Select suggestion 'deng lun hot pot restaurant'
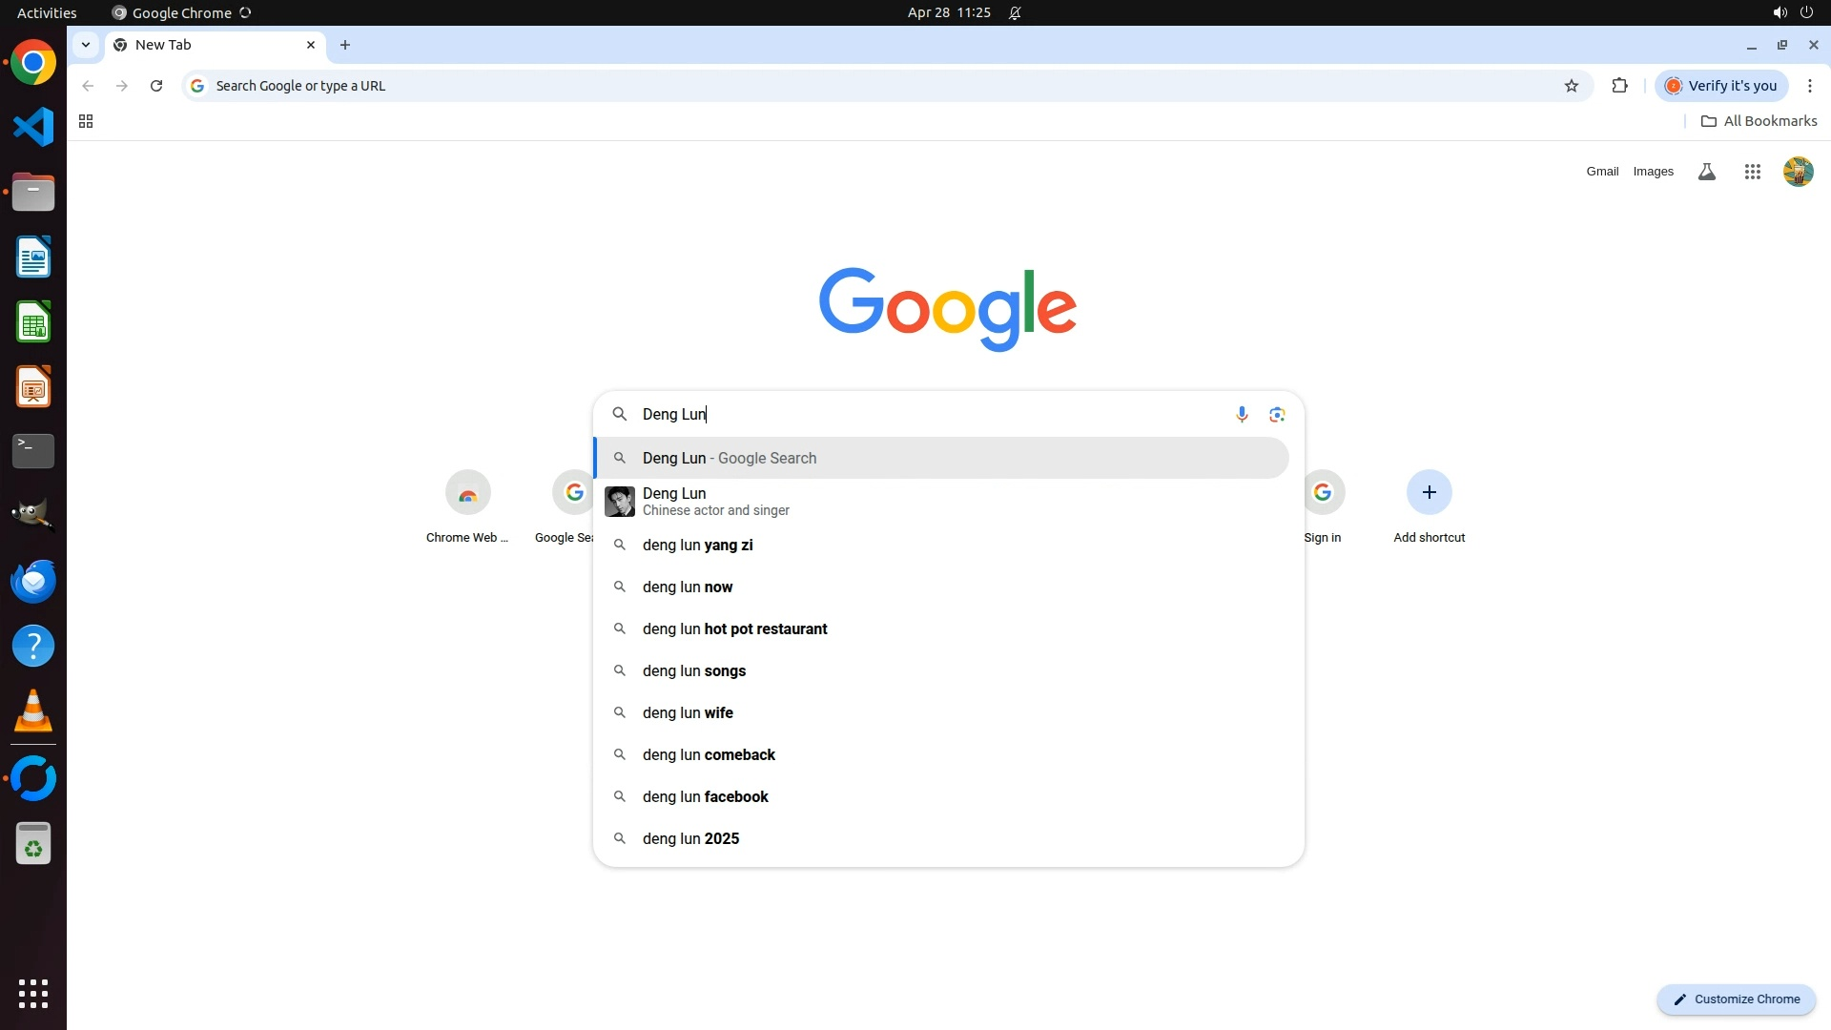This screenshot has height=1030, width=1831. coord(734,629)
